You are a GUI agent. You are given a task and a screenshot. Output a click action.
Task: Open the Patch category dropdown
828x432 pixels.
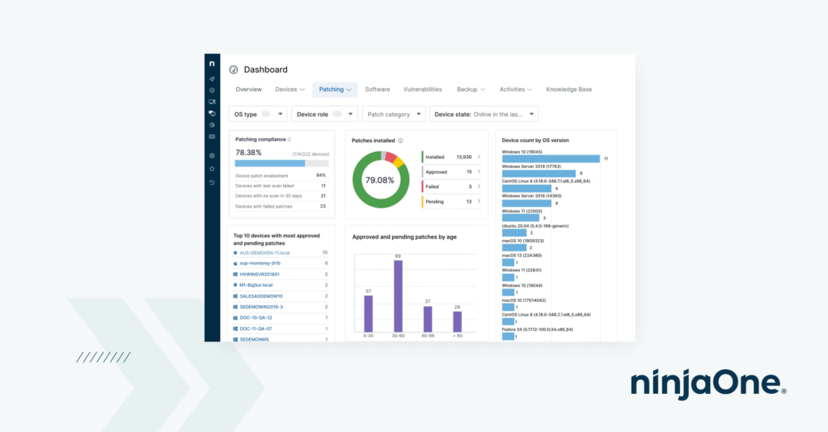pos(394,114)
